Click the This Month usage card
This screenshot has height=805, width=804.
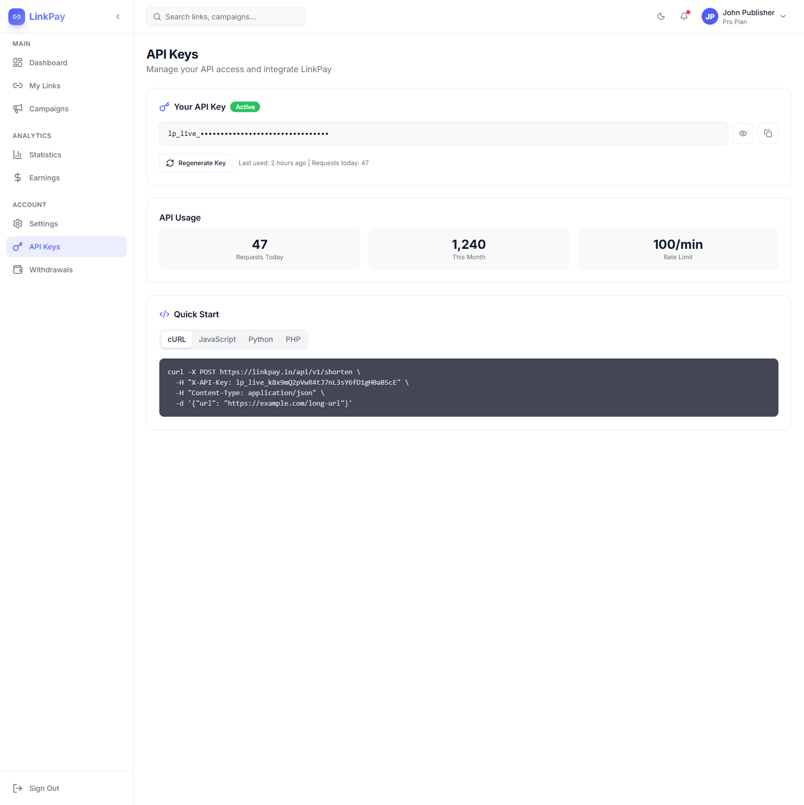coord(469,249)
